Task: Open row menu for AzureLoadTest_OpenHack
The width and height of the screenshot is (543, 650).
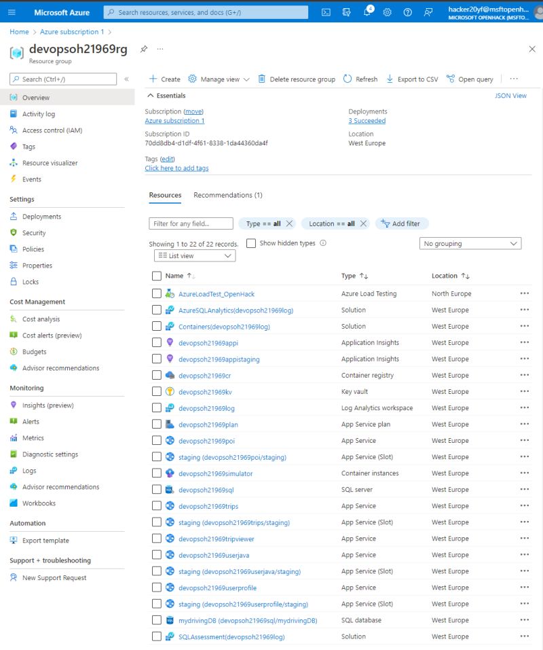Action: pos(525,293)
